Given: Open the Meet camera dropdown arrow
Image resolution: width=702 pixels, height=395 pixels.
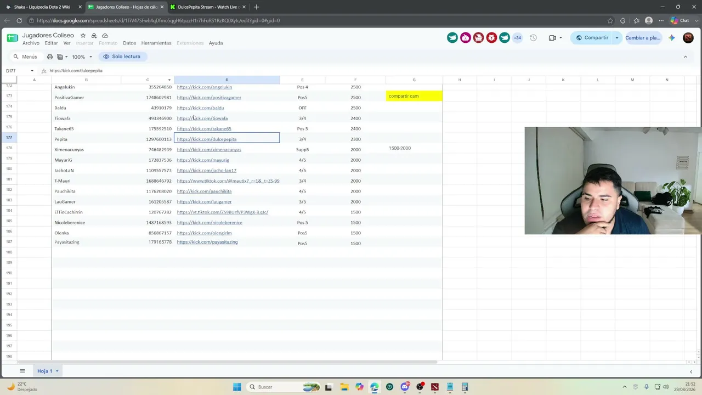Looking at the screenshot, I should [561, 38].
